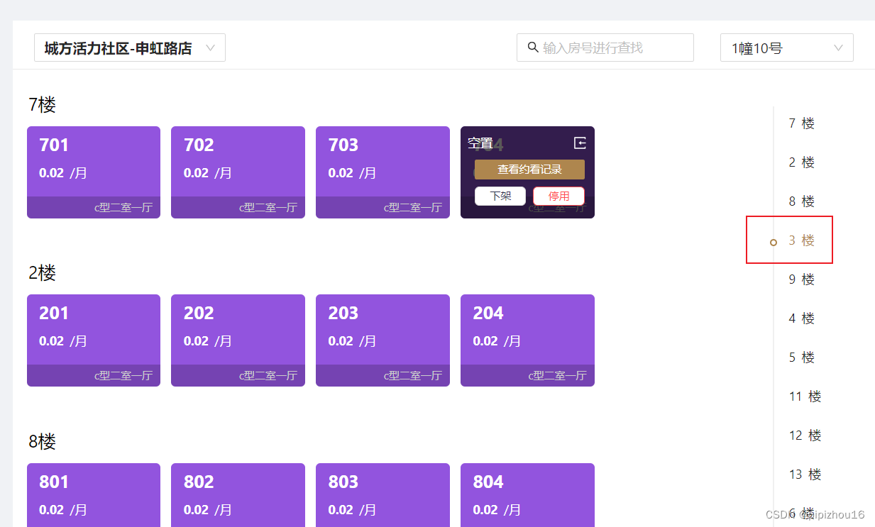Click c型二室一厅 label on room 203
The height and width of the screenshot is (527, 875).
pos(413,376)
